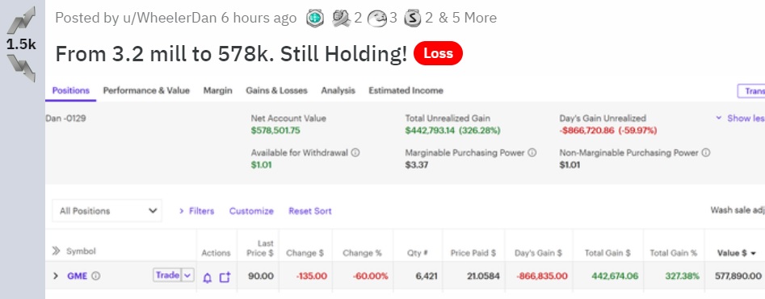Expand the GME position row
Image resolution: width=765 pixels, height=299 pixels.
pyautogui.click(x=56, y=276)
